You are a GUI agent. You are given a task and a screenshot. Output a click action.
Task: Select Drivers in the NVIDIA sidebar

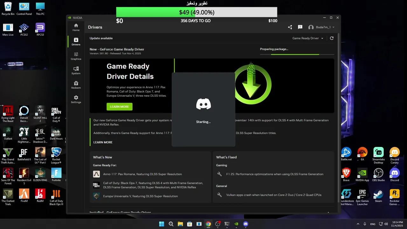(76, 42)
